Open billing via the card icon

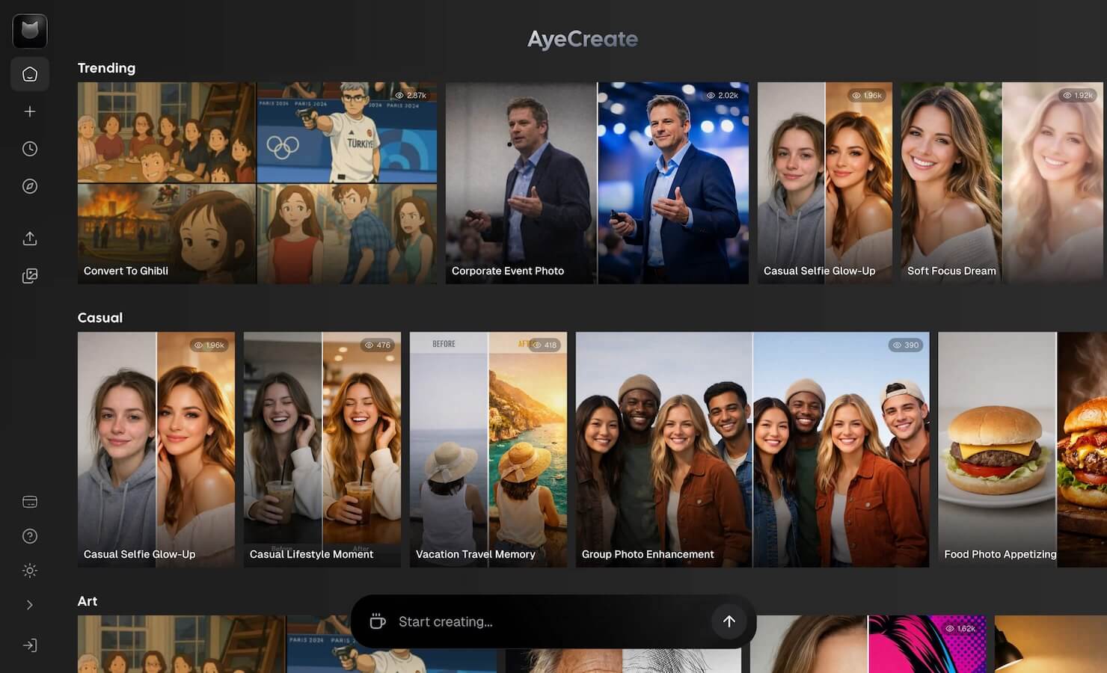click(x=29, y=501)
